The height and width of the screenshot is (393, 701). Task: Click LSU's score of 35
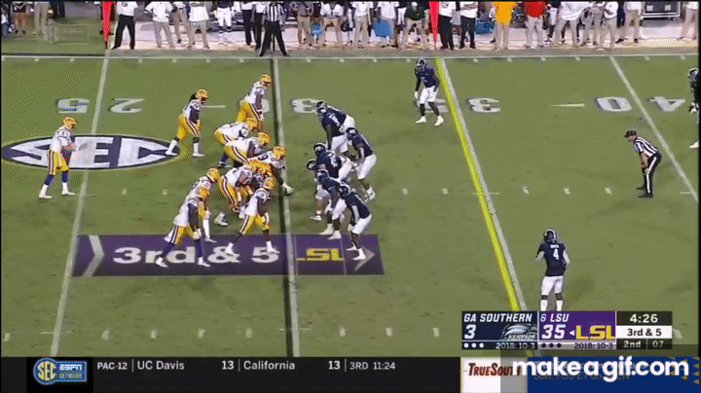pos(555,332)
